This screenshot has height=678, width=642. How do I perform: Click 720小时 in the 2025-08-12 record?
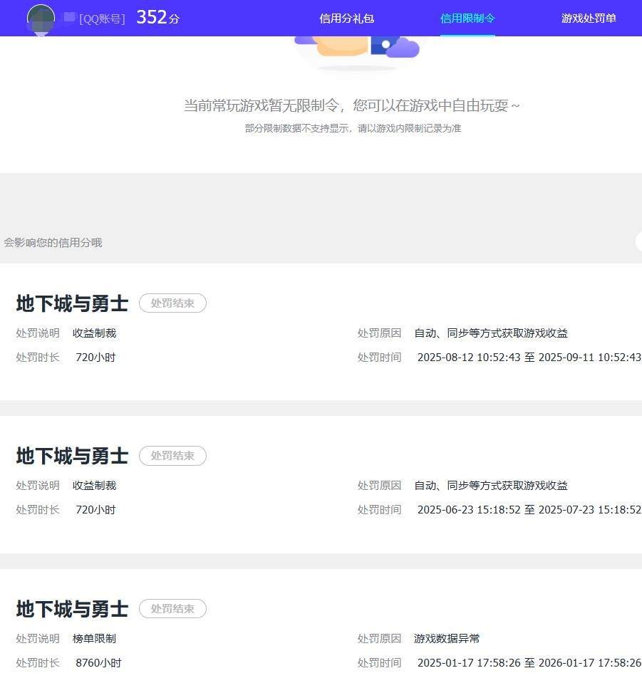pyautogui.click(x=95, y=358)
